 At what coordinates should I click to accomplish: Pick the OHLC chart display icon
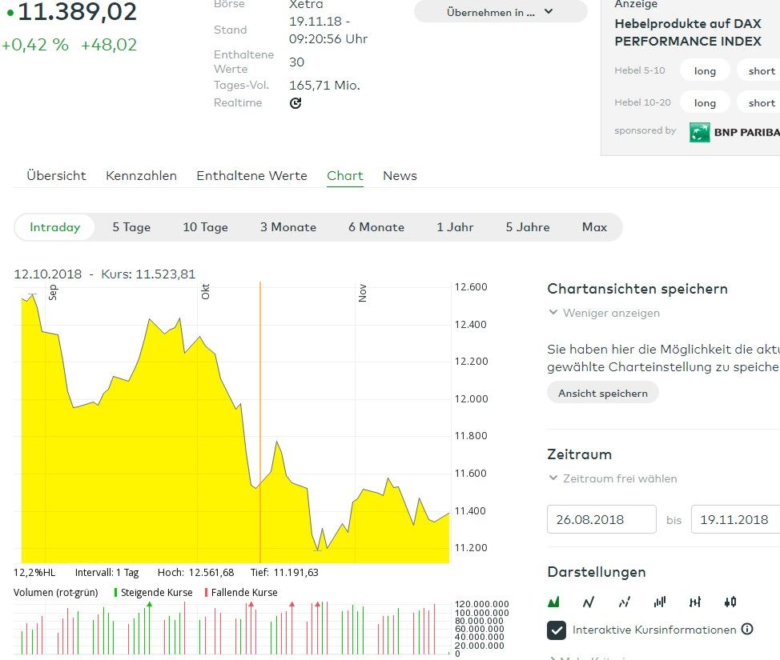click(695, 602)
